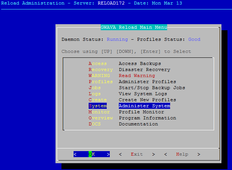This screenshot has height=170, width=232.
Task: Click the 'Mon Mar 13' date text
Action: (167, 3)
